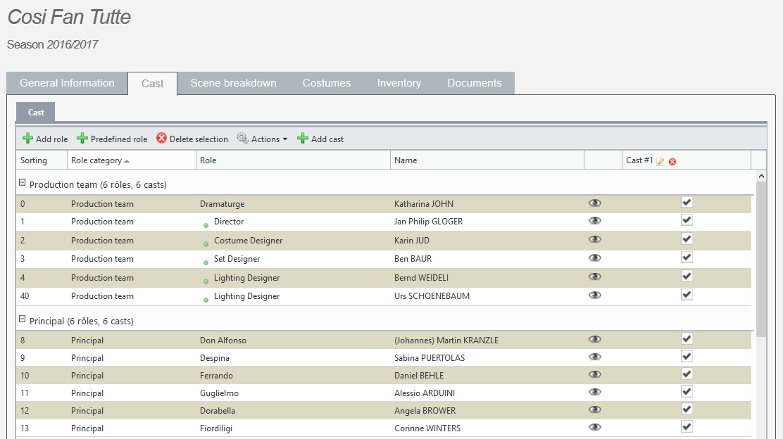
Task: Click the Add role green plus icon
Action: (28, 139)
